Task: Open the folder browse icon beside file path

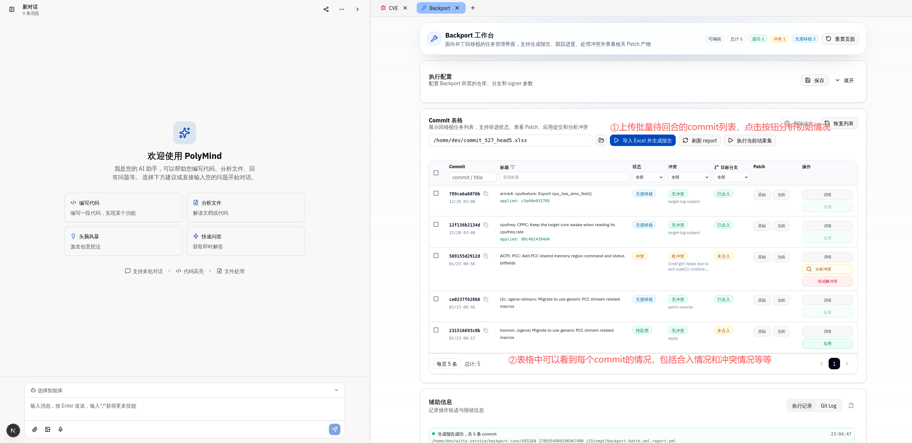Action: click(601, 140)
